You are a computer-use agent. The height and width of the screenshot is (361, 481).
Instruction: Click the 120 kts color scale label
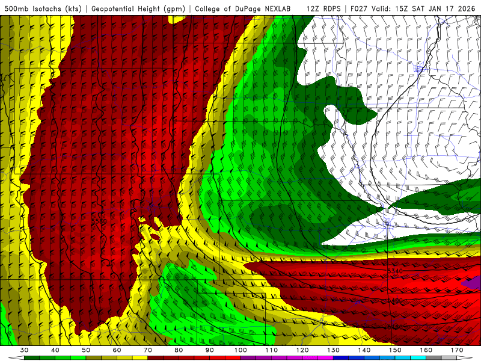click(x=302, y=350)
